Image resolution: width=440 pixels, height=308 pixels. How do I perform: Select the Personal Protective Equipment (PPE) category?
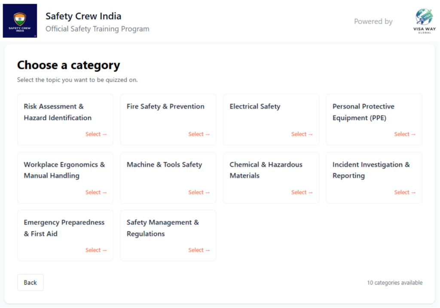tap(374, 120)
